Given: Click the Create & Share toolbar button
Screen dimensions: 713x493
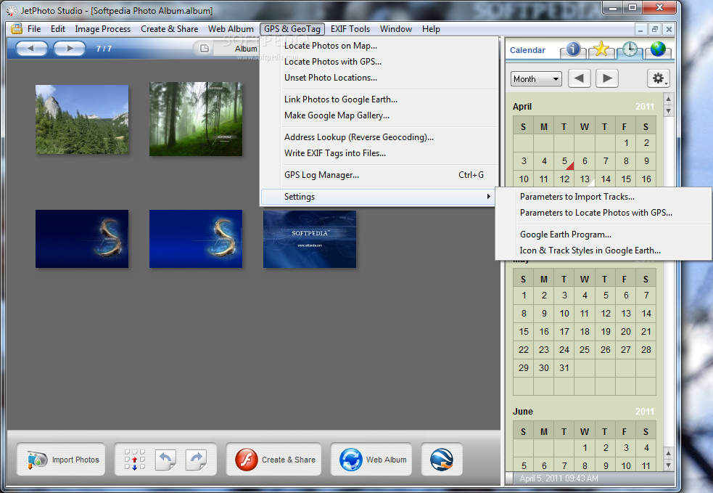Looking at the screenshot, I should [x=273, y=460].
